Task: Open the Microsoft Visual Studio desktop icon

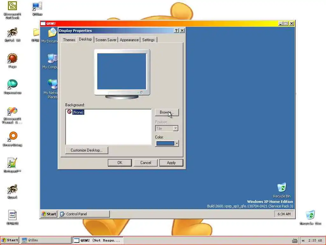Action: click(x=12, y=111)
